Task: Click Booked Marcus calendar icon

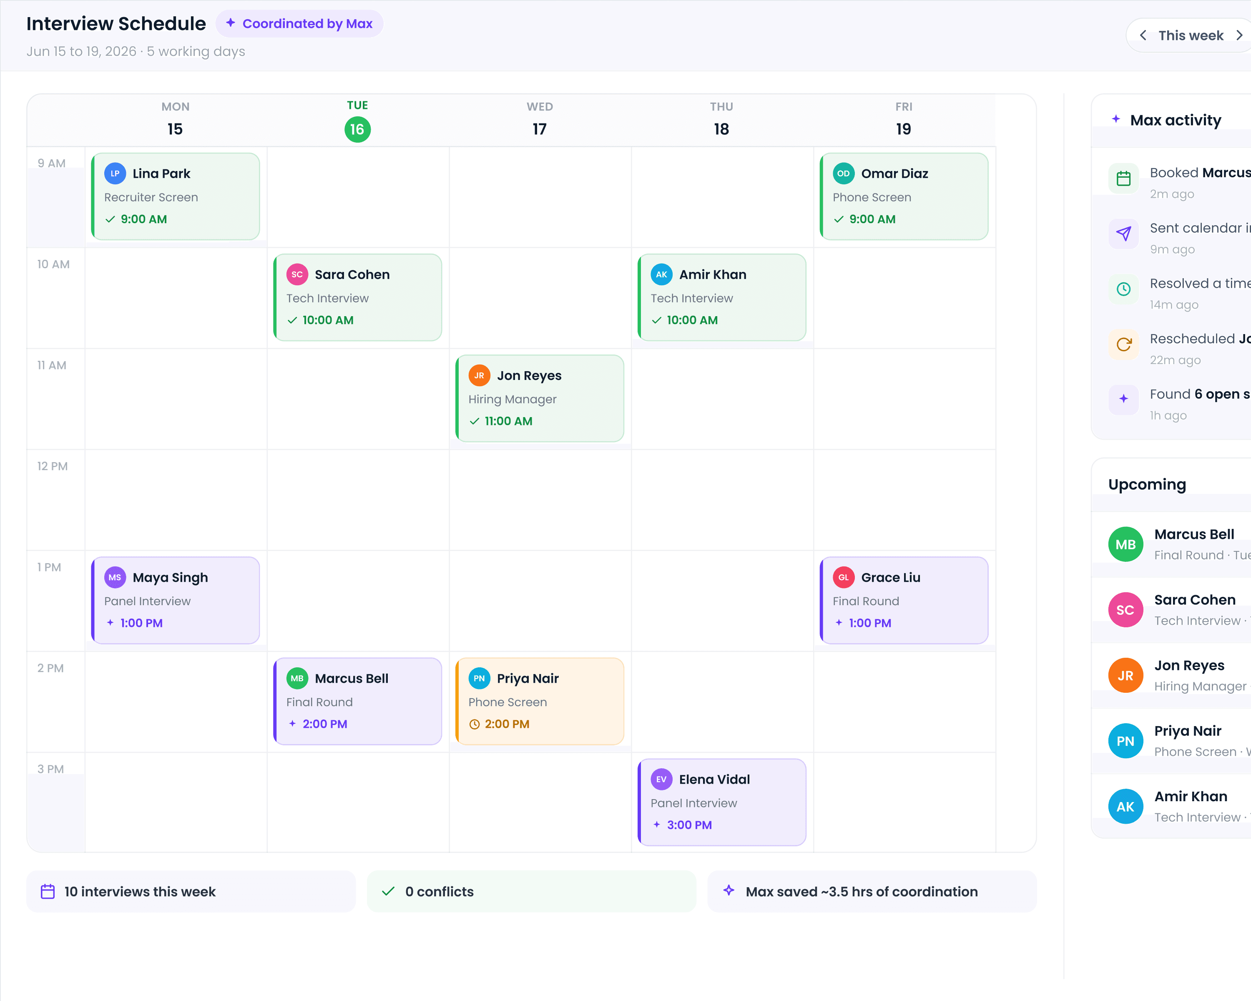Action: pos(1123,178)
